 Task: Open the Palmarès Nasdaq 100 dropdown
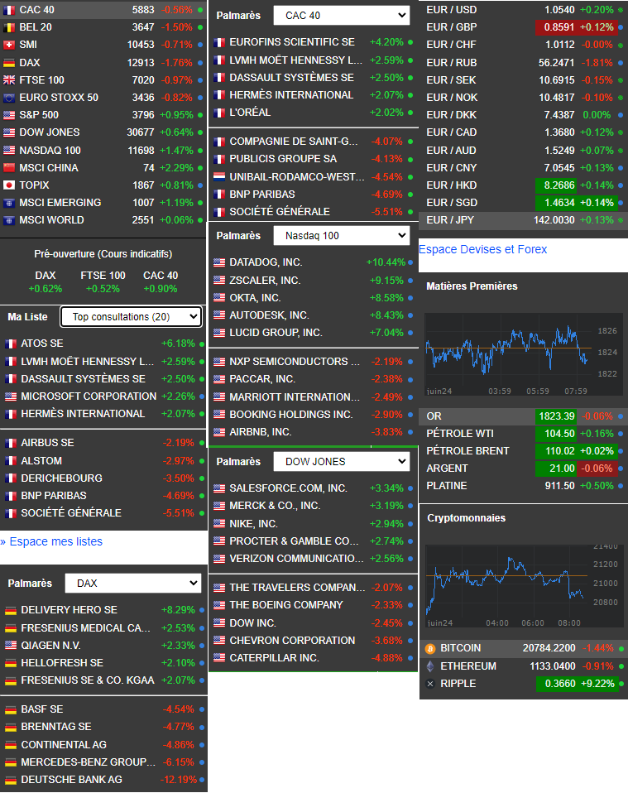tap(341, 236)
